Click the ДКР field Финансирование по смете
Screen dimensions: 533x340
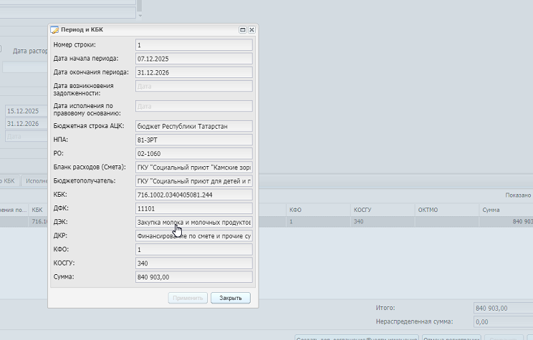coord(194,235)
